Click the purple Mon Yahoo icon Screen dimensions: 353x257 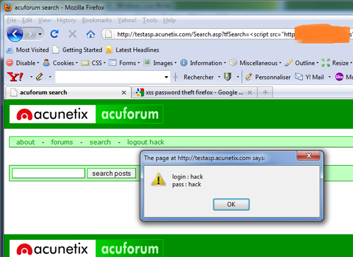tap(339, 77)
